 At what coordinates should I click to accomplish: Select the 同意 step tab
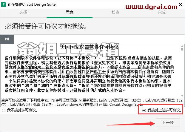69,12
